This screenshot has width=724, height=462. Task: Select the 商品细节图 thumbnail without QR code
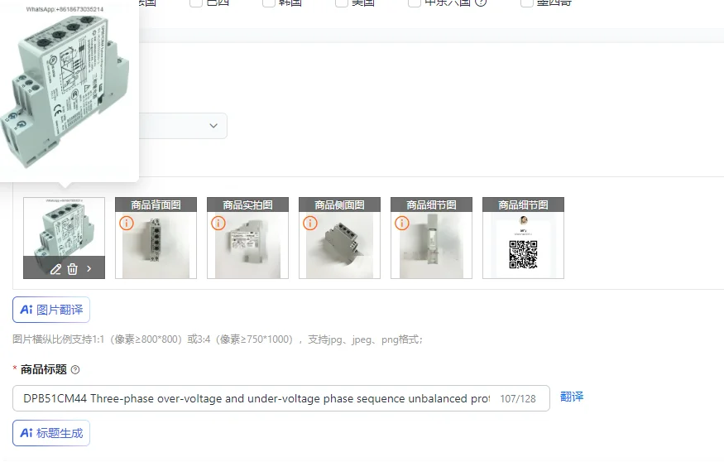[x=432, y=238]
